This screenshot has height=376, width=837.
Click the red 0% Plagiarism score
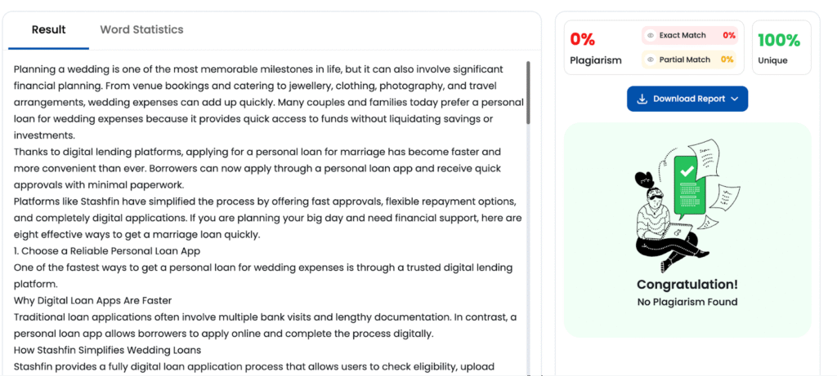click(x=583, y=39)
